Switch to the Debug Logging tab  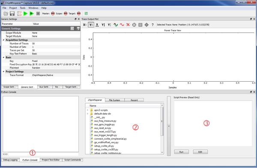10,160
